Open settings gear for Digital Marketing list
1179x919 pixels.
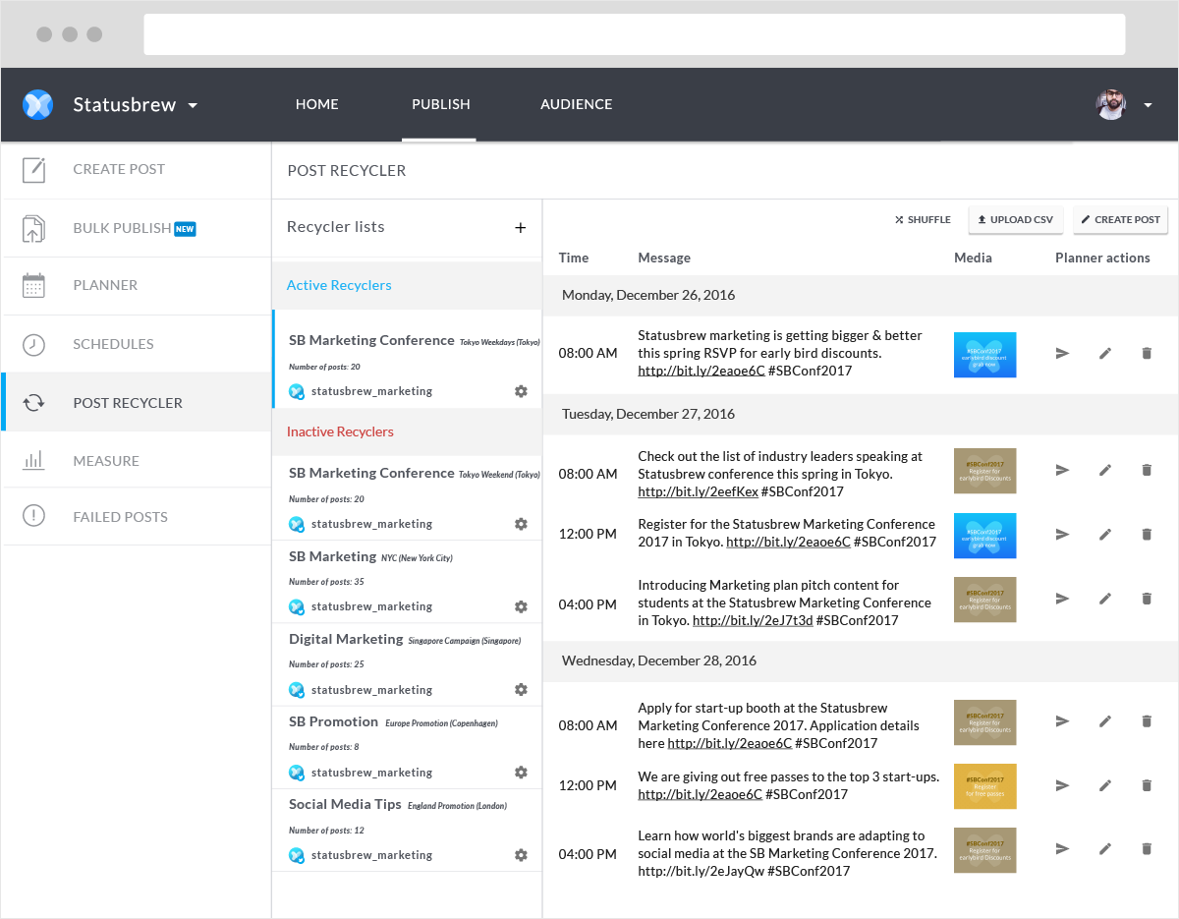click(x=521, y=690)
